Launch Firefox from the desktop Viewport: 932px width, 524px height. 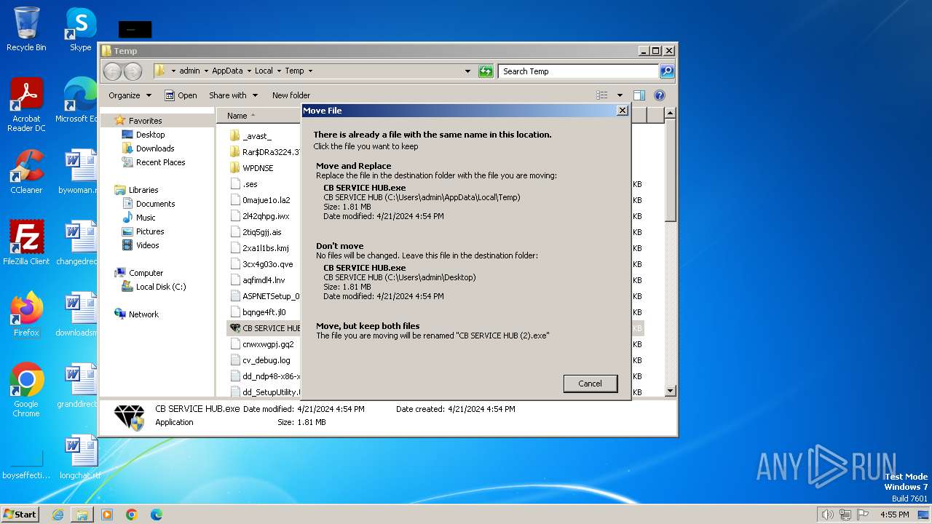26,314
